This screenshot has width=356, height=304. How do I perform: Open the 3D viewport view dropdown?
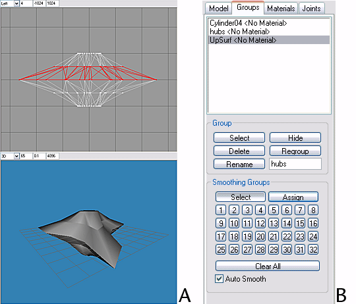pyautogui.click(x=16, y=156)
